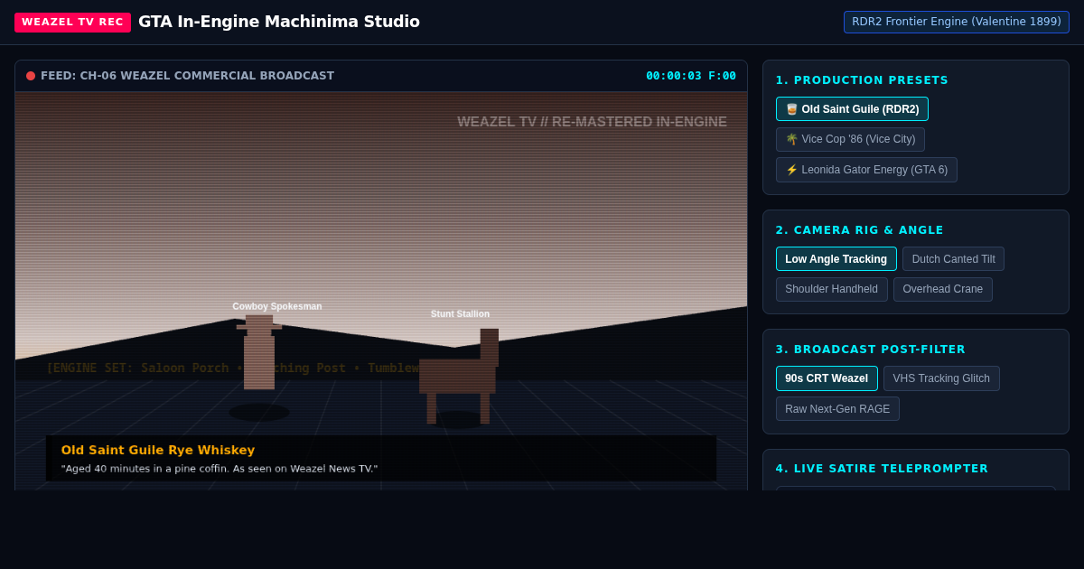The width and height of the screenshot is (1084, 569).
Task: Enable VHS Tracking Glitch filter
Action: [941, 378]
